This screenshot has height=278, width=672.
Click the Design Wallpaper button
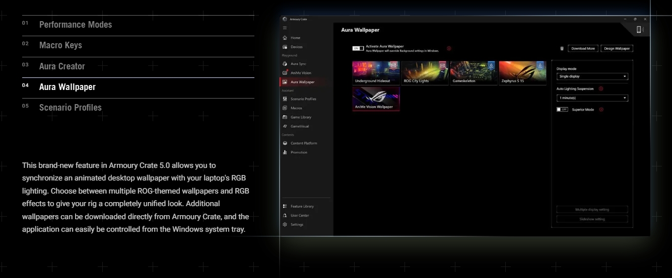617,49
